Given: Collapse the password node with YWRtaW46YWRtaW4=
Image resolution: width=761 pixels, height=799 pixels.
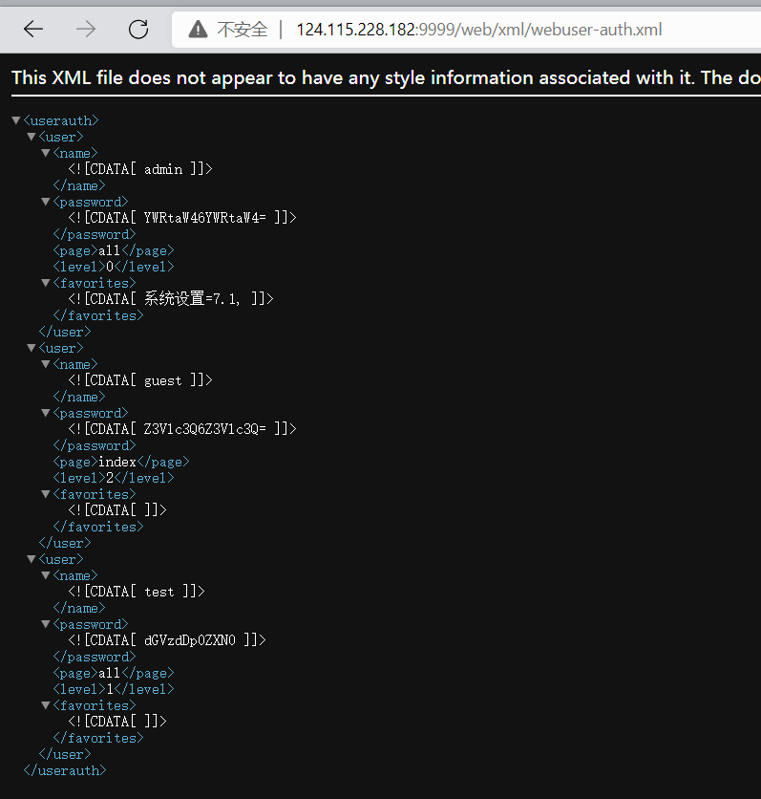Looking at the screenshot, I should (x=46, y=203).
